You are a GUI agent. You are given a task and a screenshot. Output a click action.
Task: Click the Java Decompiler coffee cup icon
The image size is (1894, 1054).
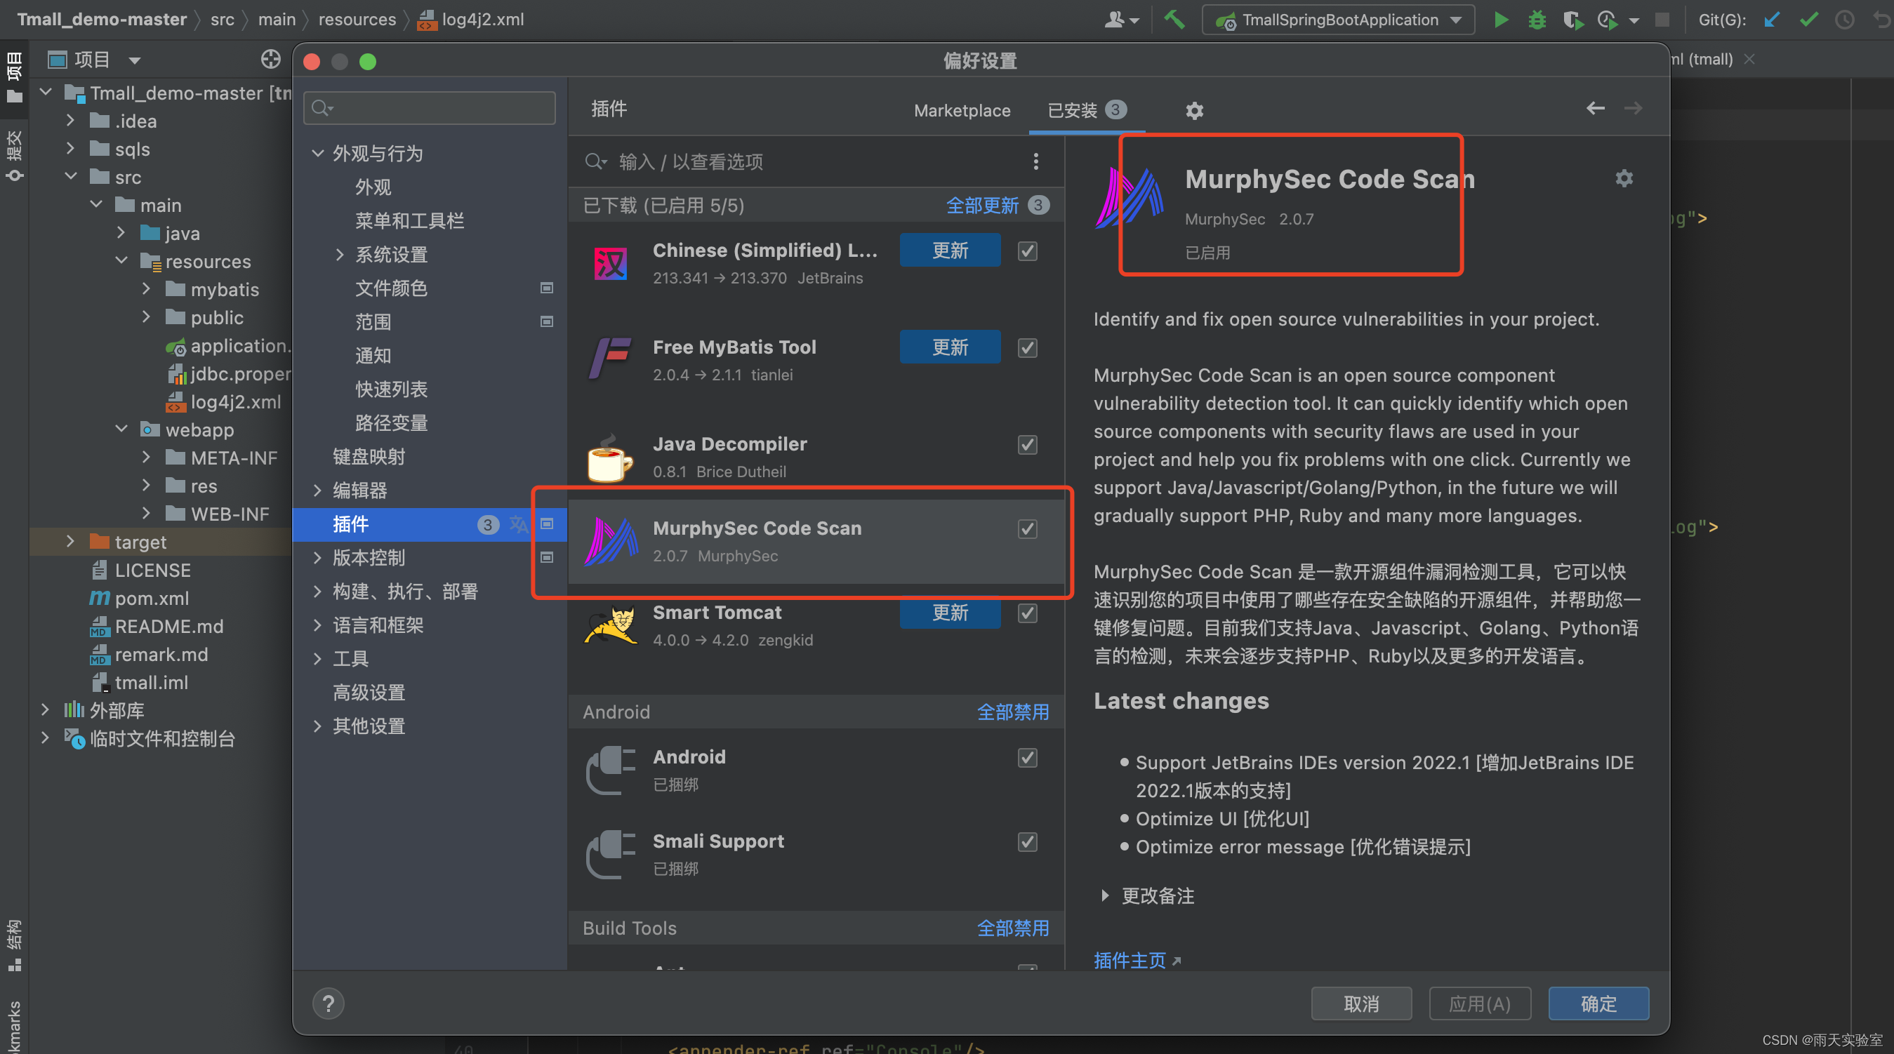coord(609,459)
